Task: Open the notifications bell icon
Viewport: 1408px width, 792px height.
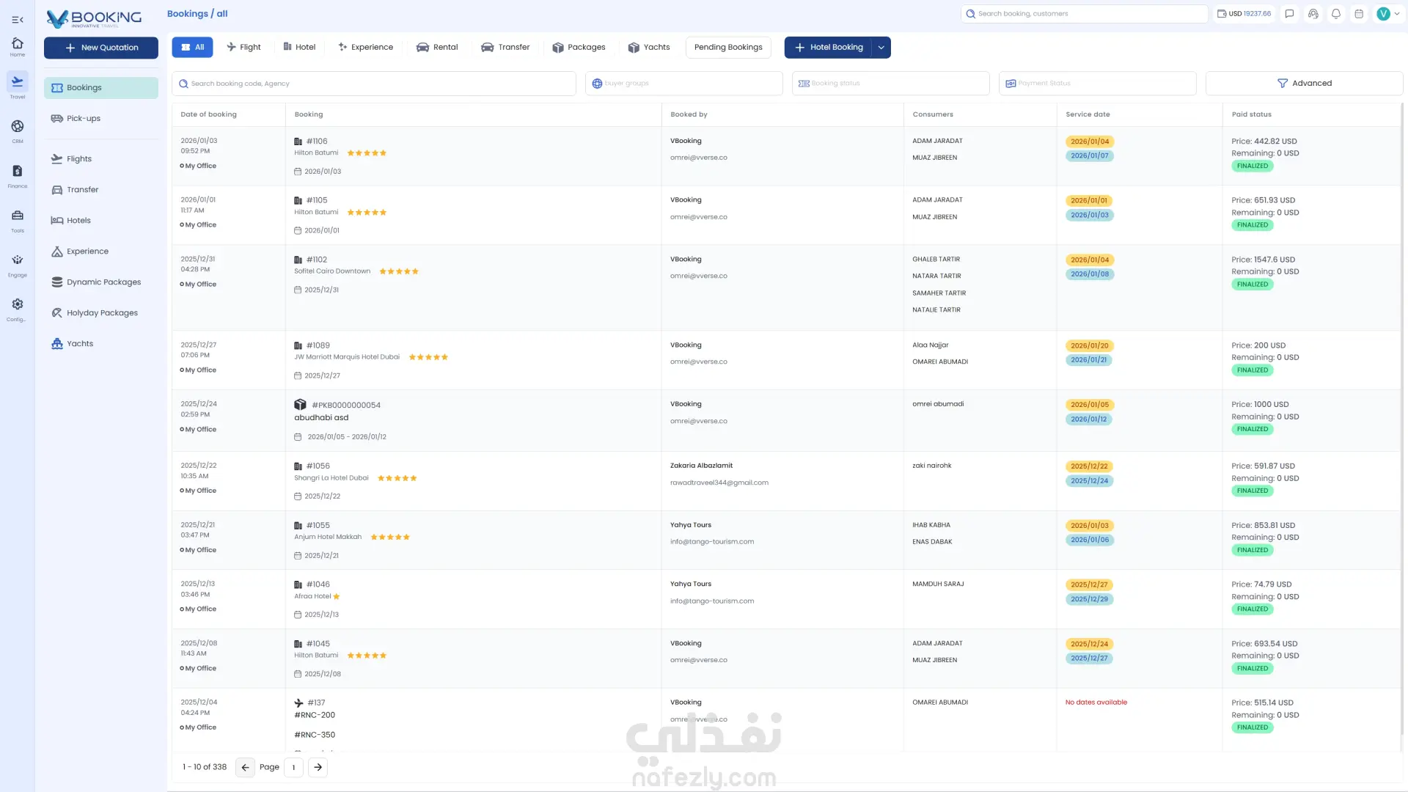Action: click(x=1336, y=14)
